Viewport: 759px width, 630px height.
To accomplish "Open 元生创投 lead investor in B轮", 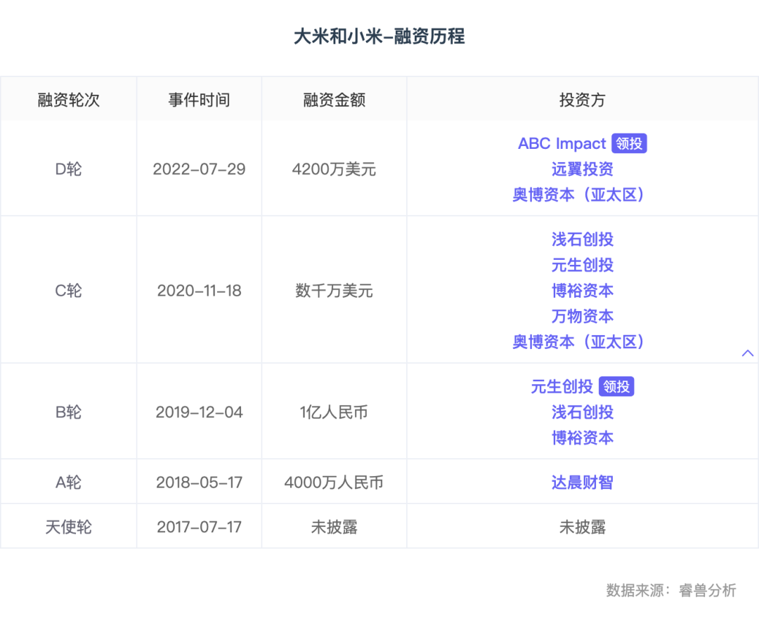I will coord(562,386).
